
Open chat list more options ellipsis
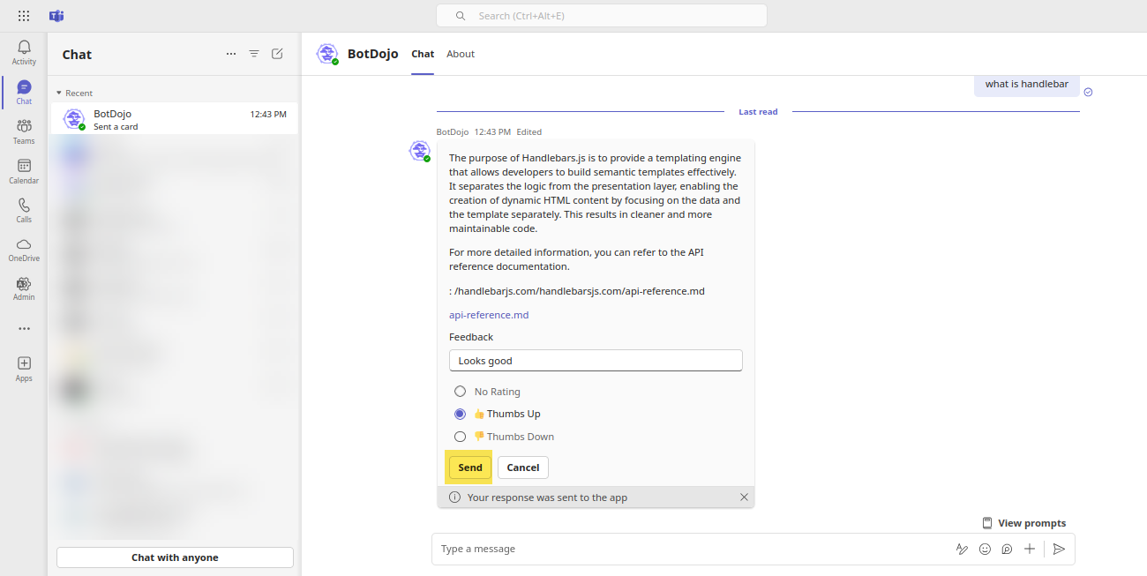pos(231,54)
